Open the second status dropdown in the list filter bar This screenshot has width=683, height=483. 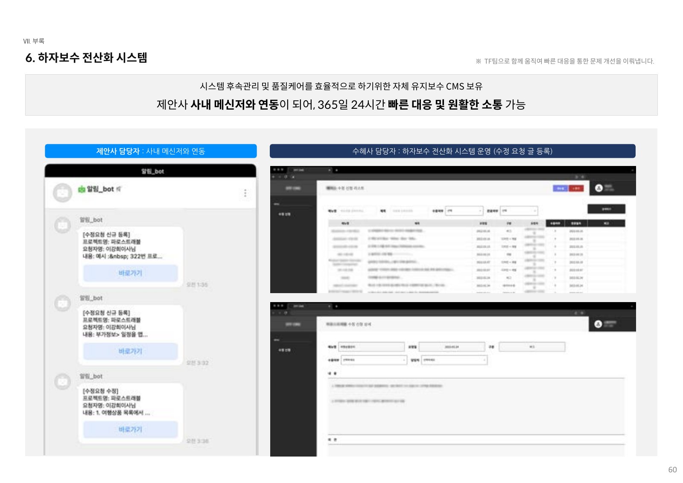point(519,211)
